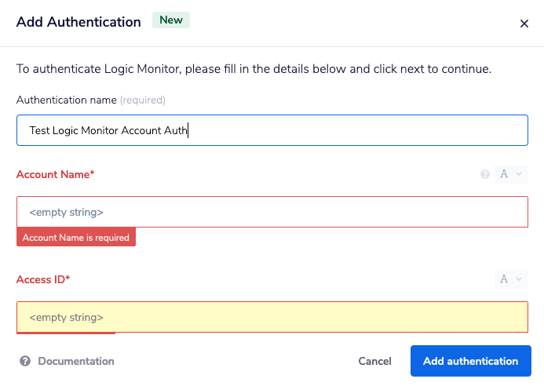The width and height of the screenshot is (544, 386).
Task: Click the 'Account Name is required' error message
Action: 76,238
